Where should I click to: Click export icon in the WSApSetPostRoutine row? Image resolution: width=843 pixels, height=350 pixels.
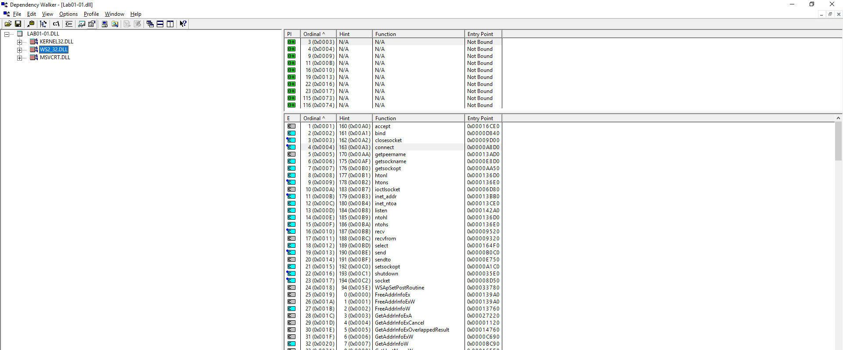pos(292,288)
